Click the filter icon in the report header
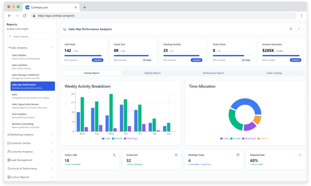This screenshot has width=311, height=186. coord(290,29)
